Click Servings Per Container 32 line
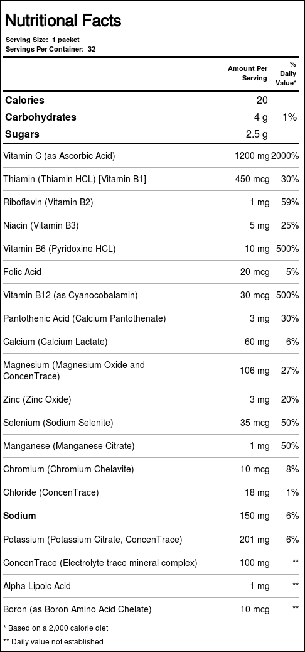Screen dimensions: 305x652 point(51,49)
